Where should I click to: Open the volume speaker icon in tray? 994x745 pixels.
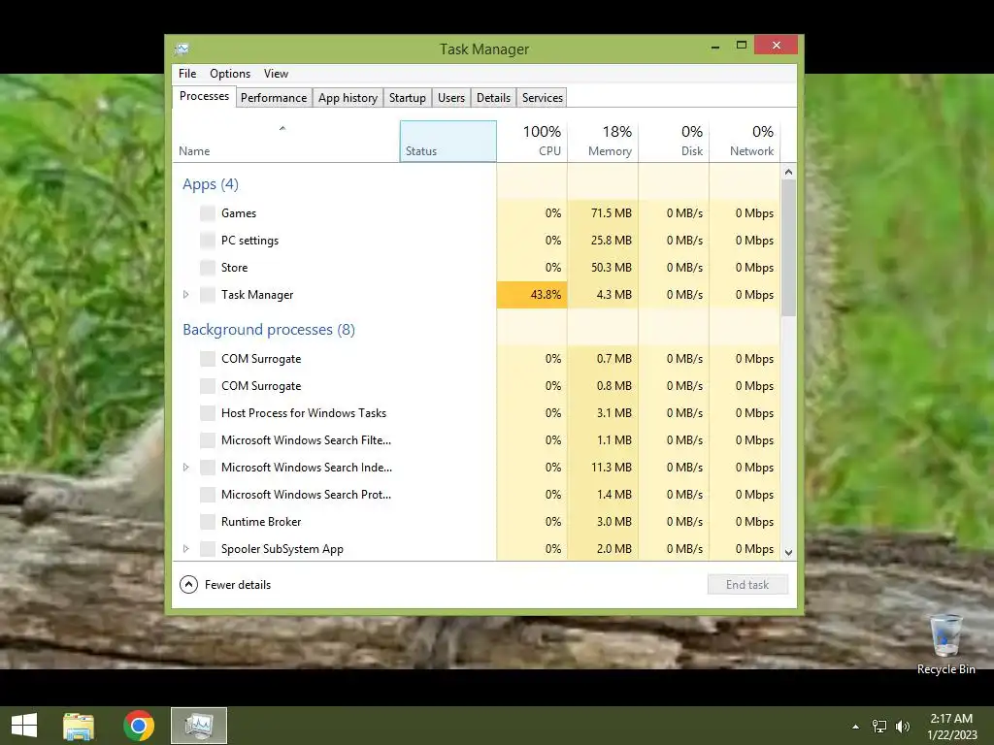click(903, 727)
